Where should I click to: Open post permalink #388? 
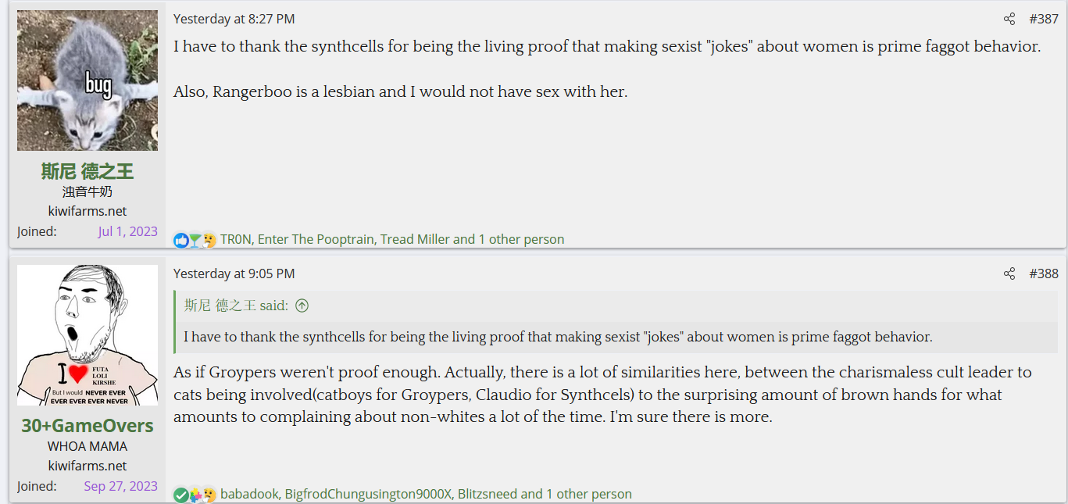[1044, 273]
